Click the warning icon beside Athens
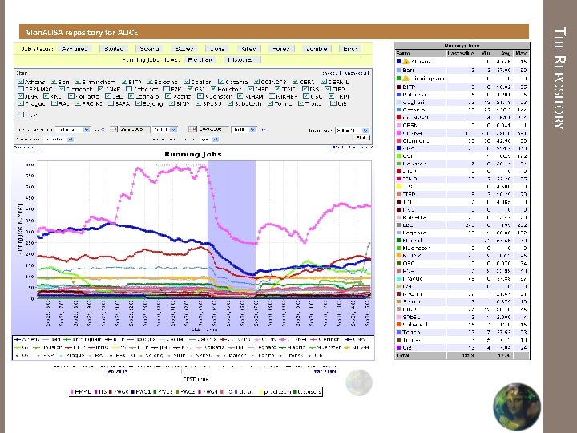577x433 pixels. pos(406,62)
